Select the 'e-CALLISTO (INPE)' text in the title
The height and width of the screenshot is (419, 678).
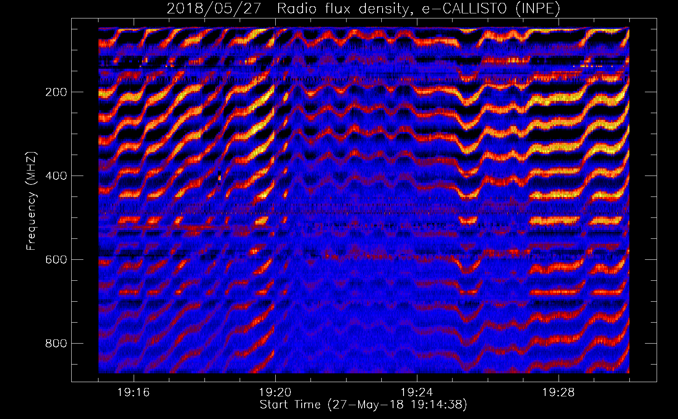tap(491, 9)
